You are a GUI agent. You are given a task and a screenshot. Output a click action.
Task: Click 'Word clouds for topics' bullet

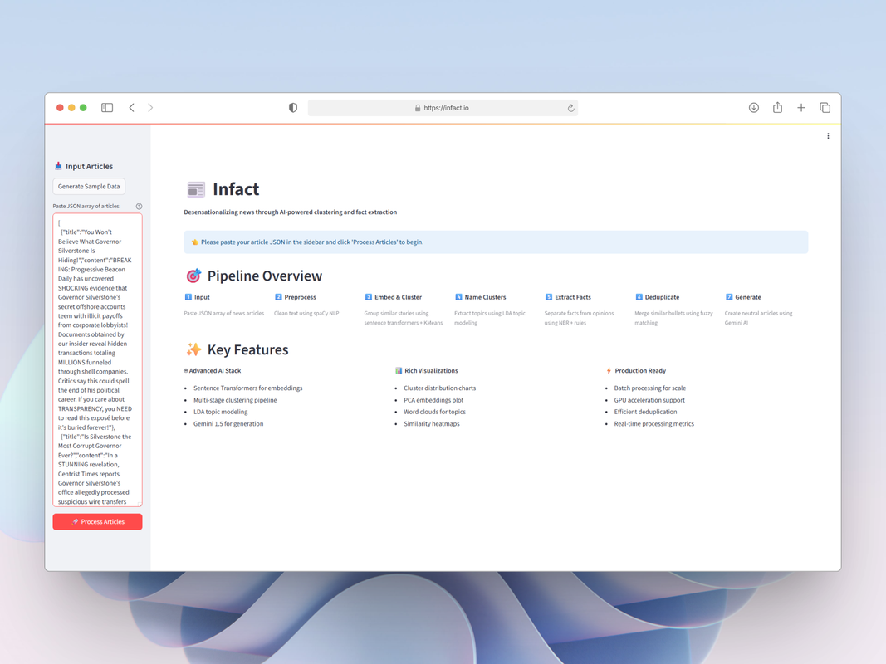[434, 412]
